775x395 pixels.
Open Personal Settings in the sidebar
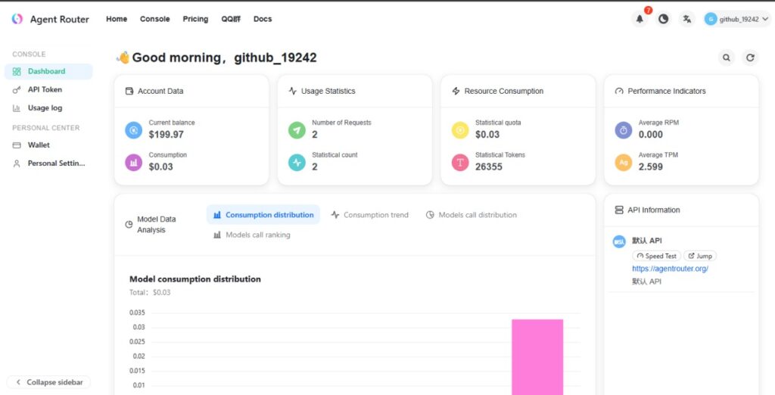(x=56, y=163)
